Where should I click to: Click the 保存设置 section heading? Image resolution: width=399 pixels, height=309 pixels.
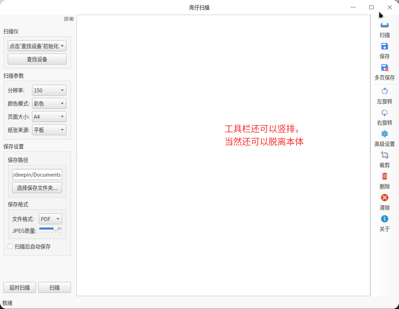pyautogui.click(x=14, y=147)
